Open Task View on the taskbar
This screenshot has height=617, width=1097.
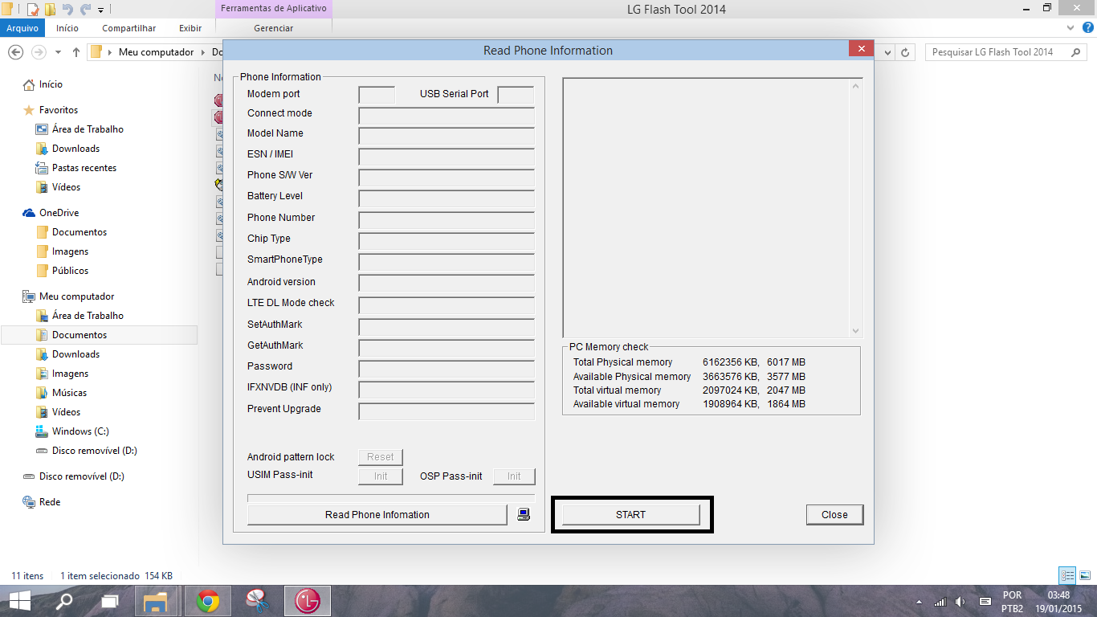point(110,601)
